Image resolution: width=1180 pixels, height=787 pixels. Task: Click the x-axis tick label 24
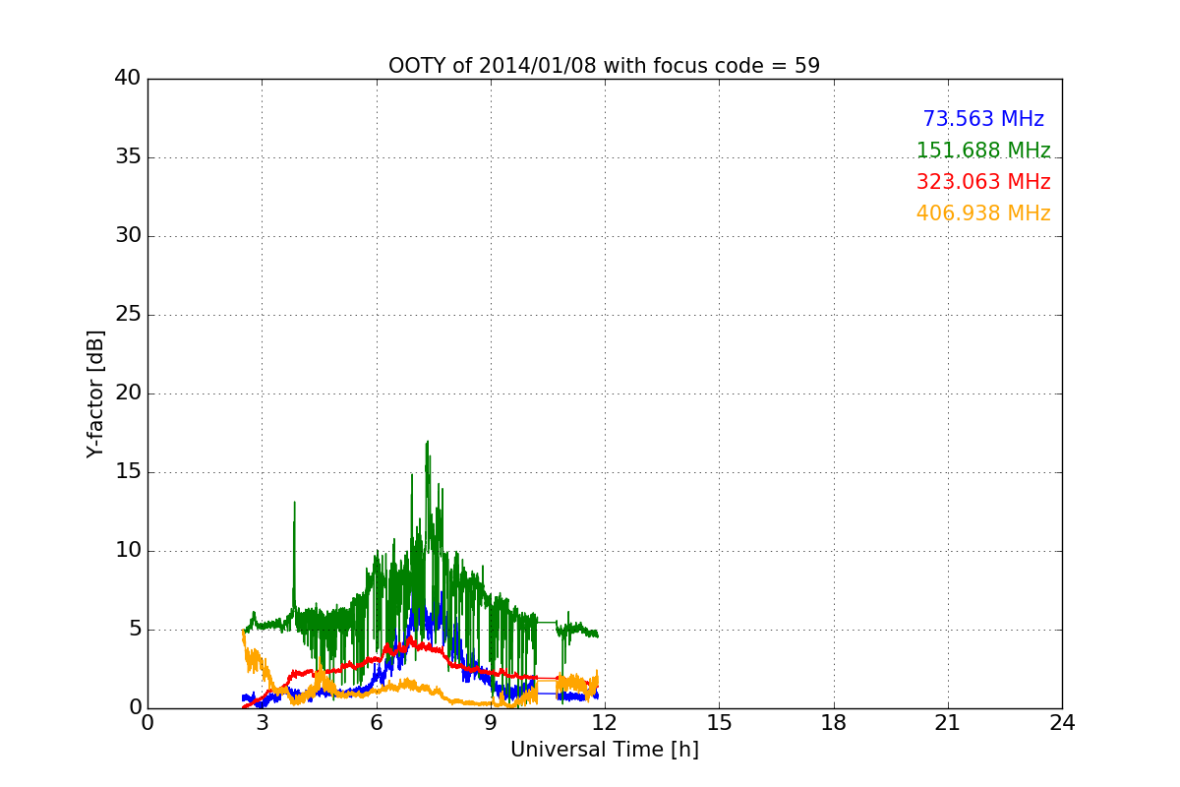coord(1062,723)
